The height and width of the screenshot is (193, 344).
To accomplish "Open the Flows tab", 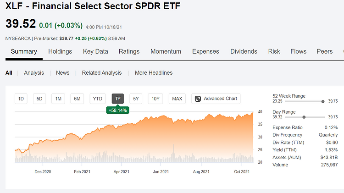I will (299, 51).
